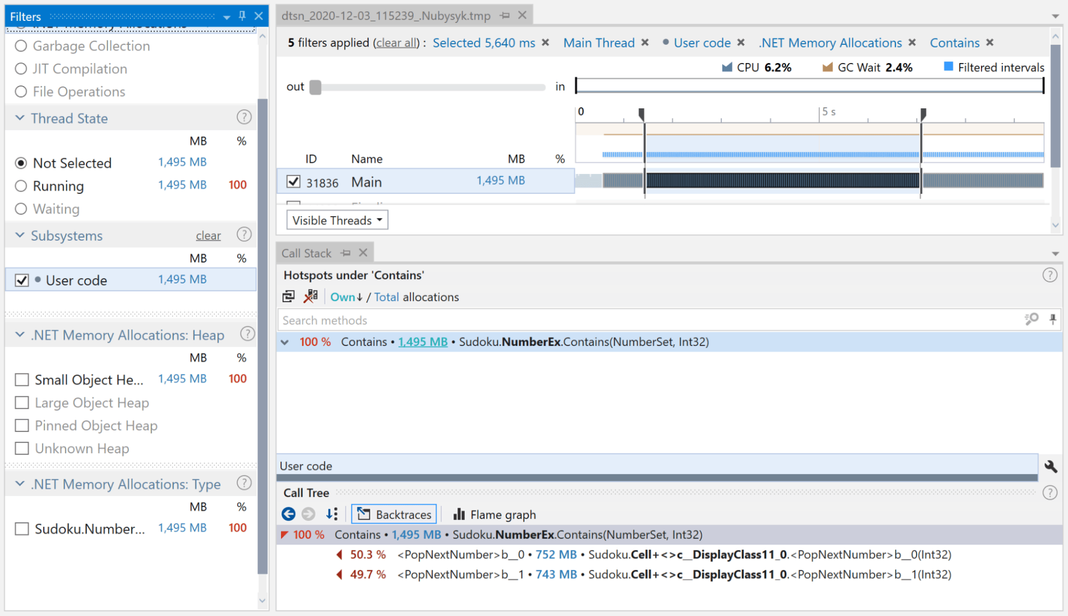The height and width of the screenshot is (616, 1068).
Task: Click Flame graph icon in Call Tree
Action: 459,514
